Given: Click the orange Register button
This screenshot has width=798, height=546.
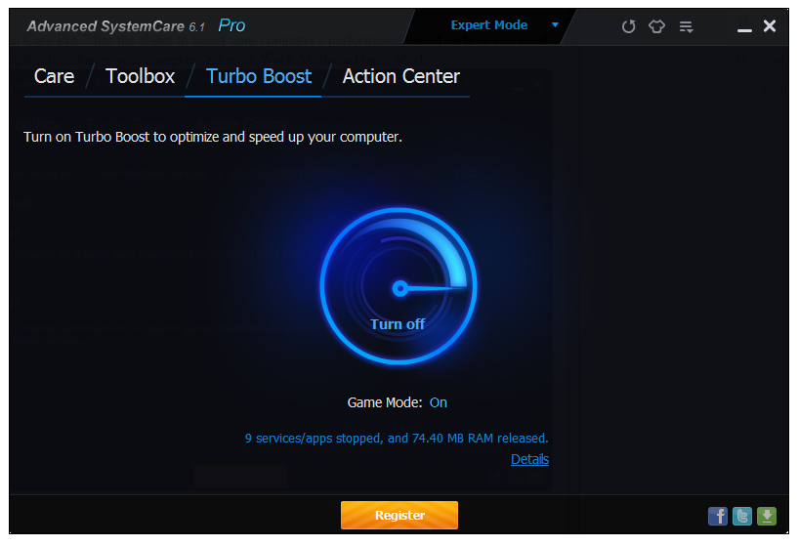Looking at the screenshot, I should (399, 515).
